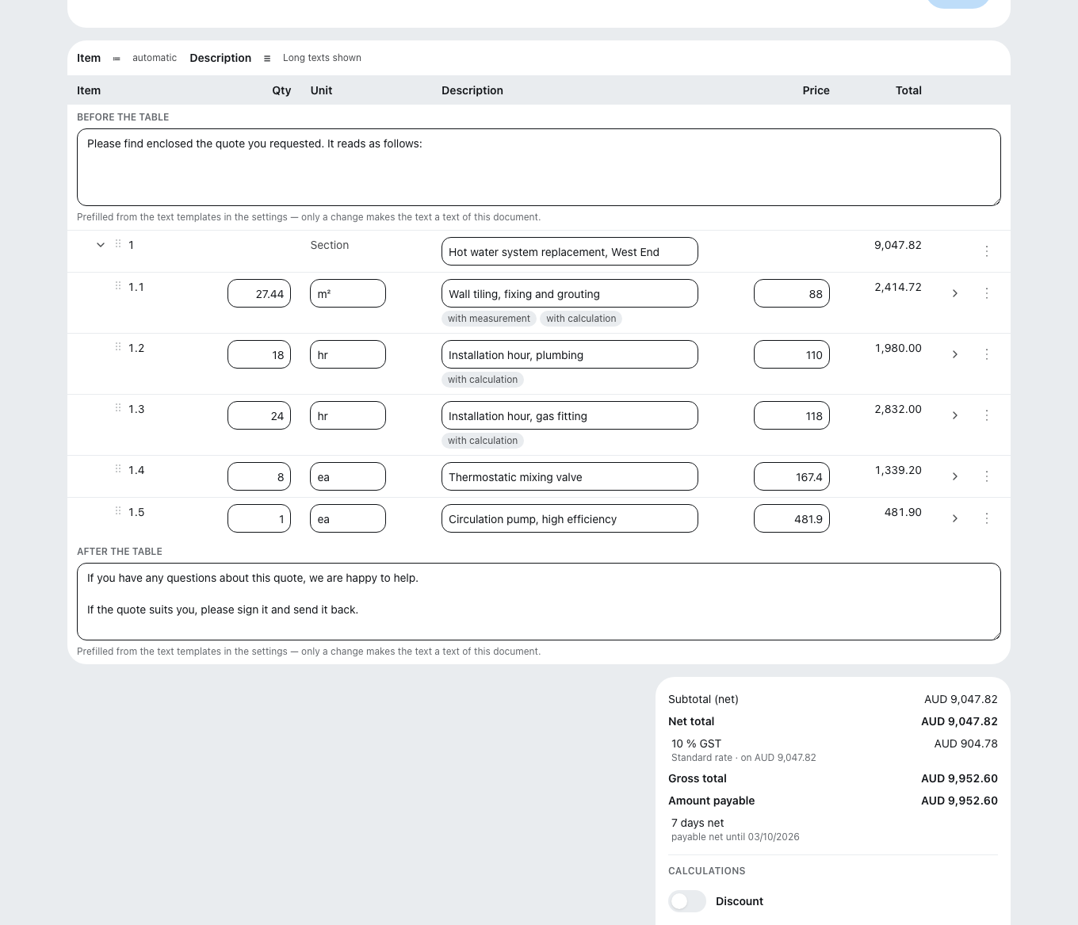Click the item numbering automatic icon
The height and width of the screenshot is (925, 1078).
[x=117, y=59]
